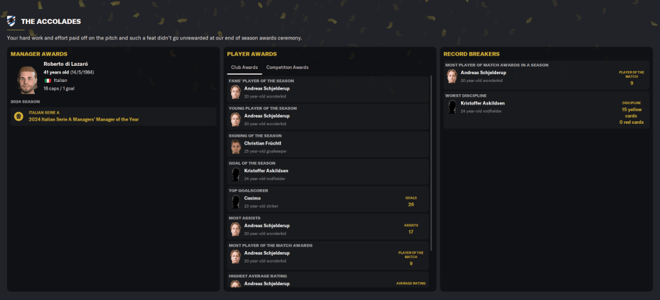Open the 2024 Italian Serie A Managers' Manager award link
This screenshot has height=300, width=660.
tap(84, 119)
